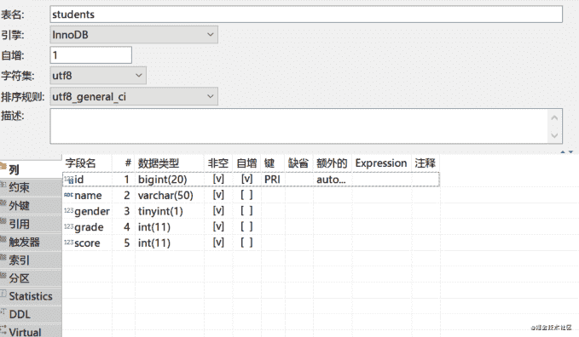Image resolution: width=579 pixels, height=337 pixels.
Task: Open the InnoDB engine dropdown
Action: (x=134, y=35)
